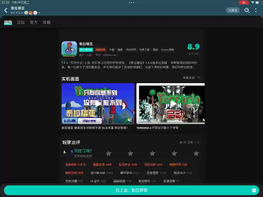Select the 付费下载 tag

(x=144, y=50)
